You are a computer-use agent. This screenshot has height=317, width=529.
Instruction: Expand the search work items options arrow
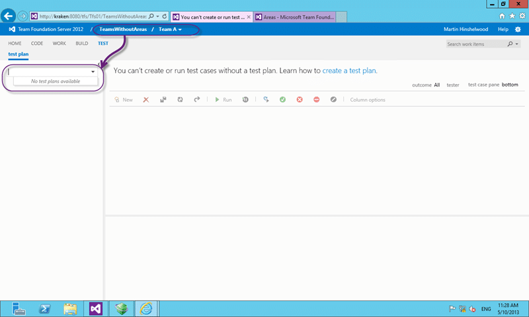[516, 44]
